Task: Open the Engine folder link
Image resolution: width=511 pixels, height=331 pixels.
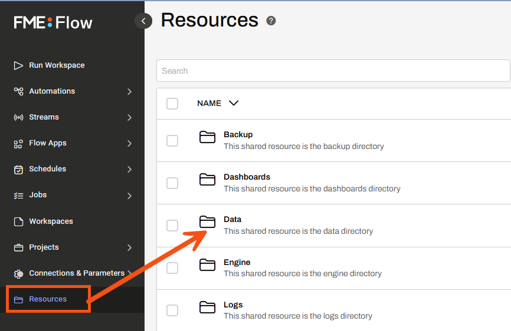Action: coord(237,263)
